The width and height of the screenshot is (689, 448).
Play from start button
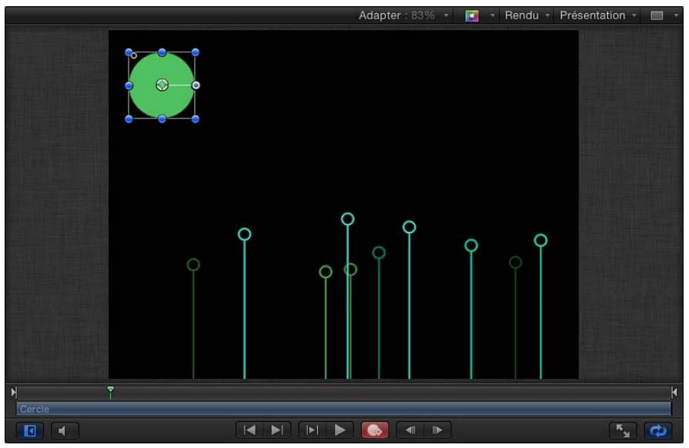click(x=312, y=430)
